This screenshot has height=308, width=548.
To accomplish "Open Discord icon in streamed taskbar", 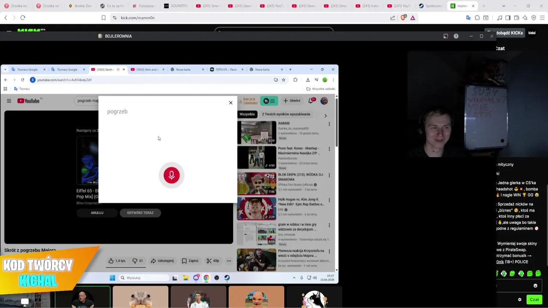I will point(196,278).
